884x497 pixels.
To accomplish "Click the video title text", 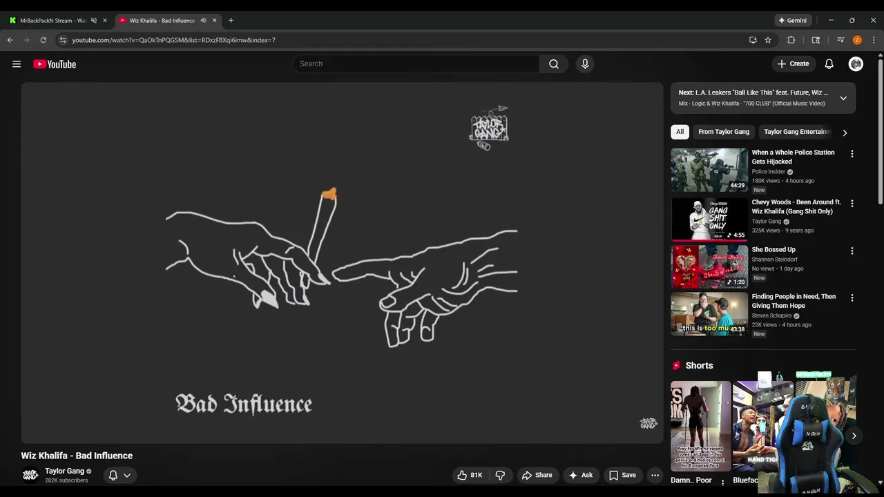I will point(77,456).
